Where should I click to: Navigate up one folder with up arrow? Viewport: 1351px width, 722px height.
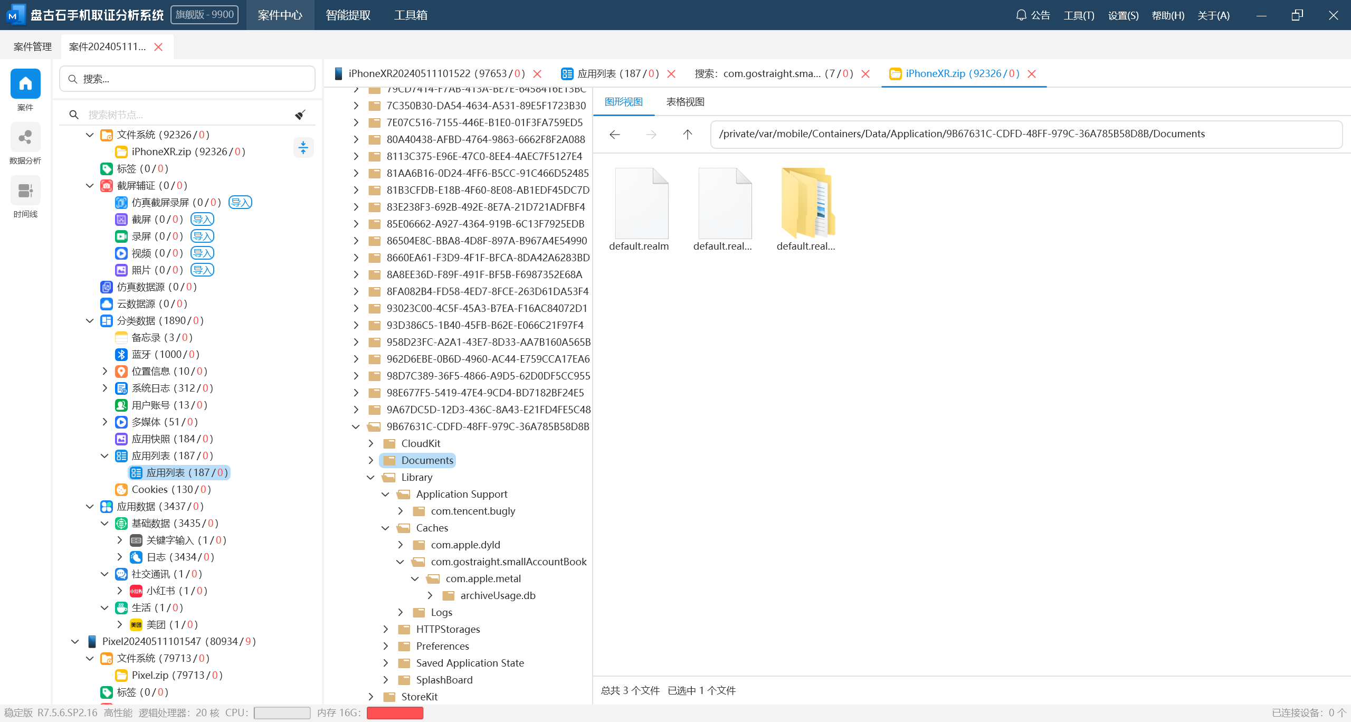coord(687,135)
